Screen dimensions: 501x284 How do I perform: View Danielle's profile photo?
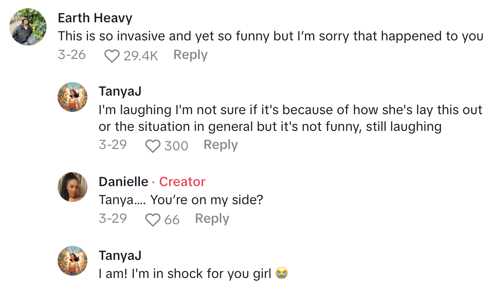[73, 187]
